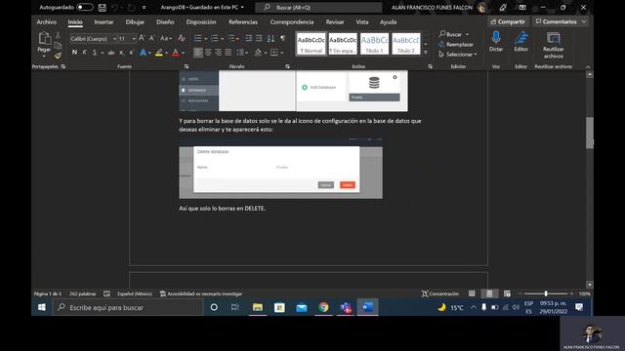Increase paragraph indent

[259, 38]
